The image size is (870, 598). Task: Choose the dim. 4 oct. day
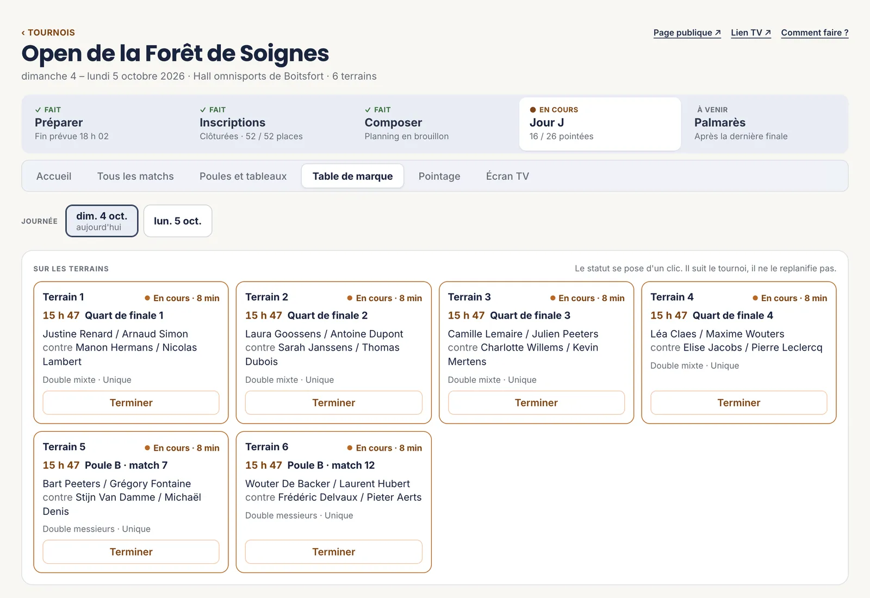102,221
